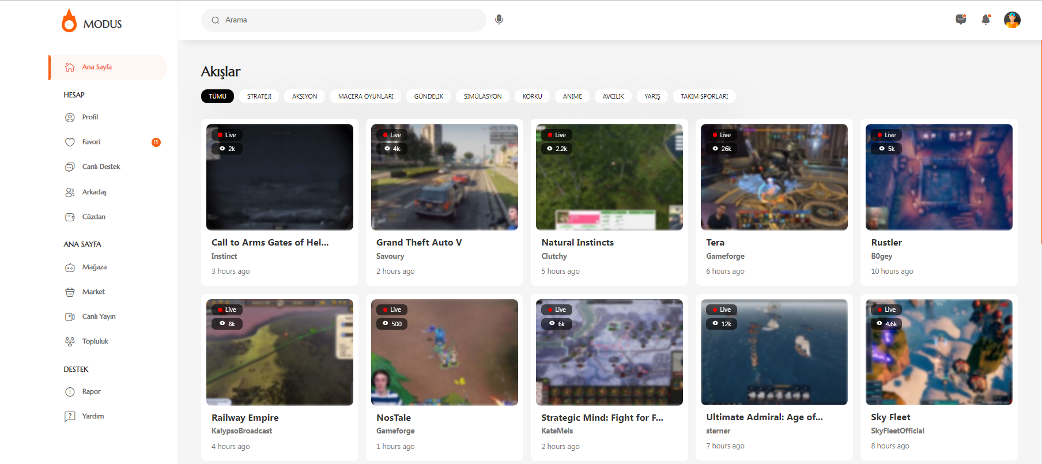Select the AKSİYON category filter
The width and height of the screenshot is (1042, 464).
pos(305,96)
